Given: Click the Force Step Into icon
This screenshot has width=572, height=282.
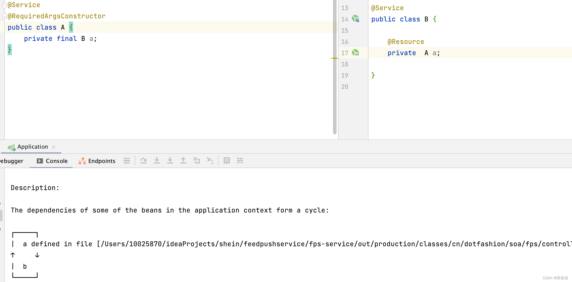Looking at the screenshot, I should point(170,161).
